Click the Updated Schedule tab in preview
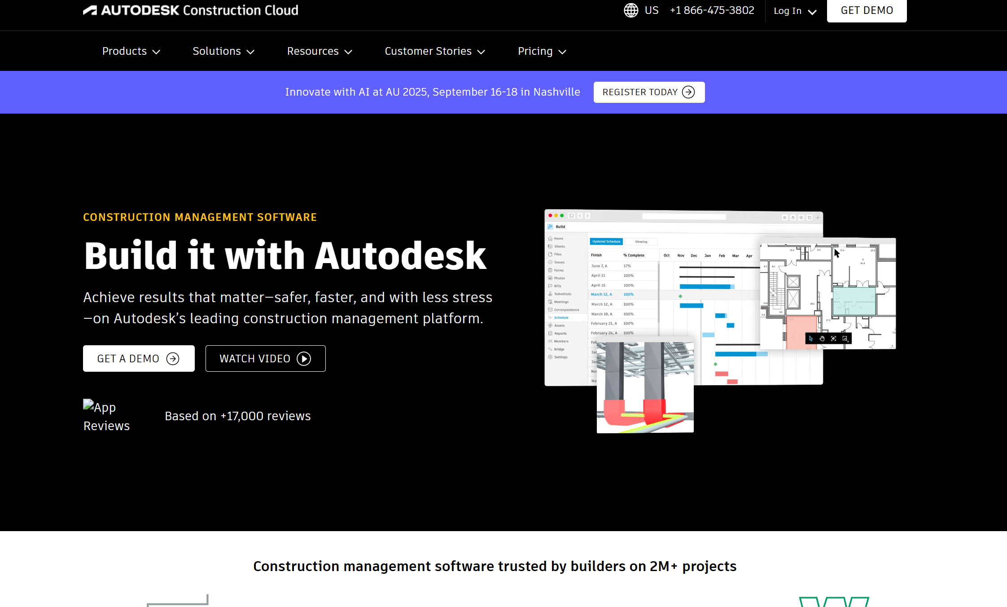Image resolution: width=1007 pixels, height=607 pixels. (x=606, y=242)
